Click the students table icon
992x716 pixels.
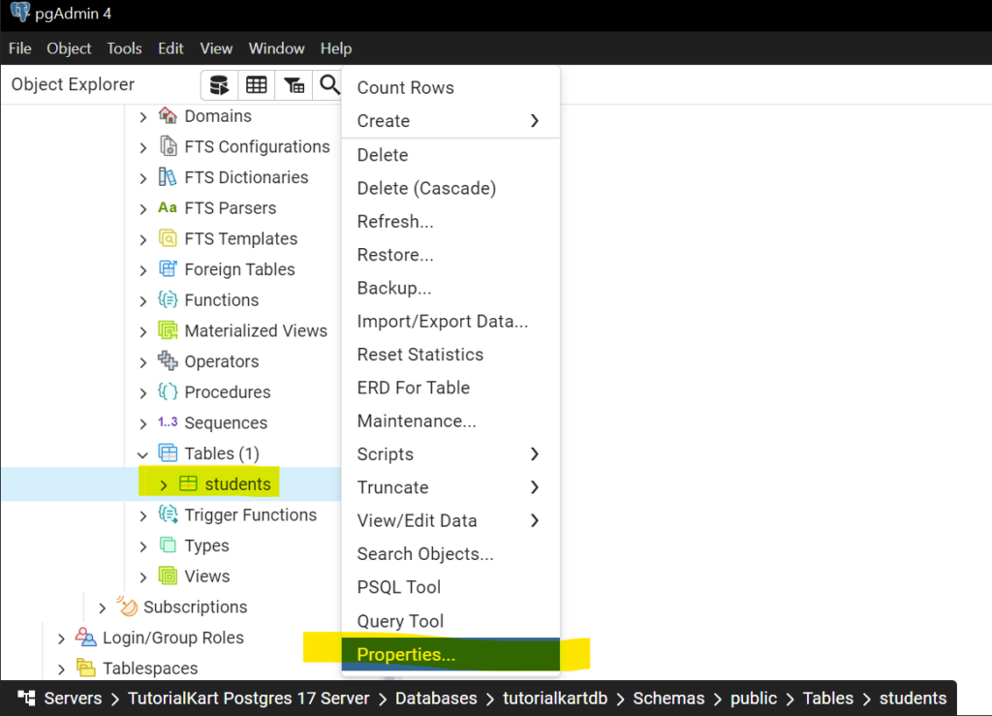pos(188,483)
